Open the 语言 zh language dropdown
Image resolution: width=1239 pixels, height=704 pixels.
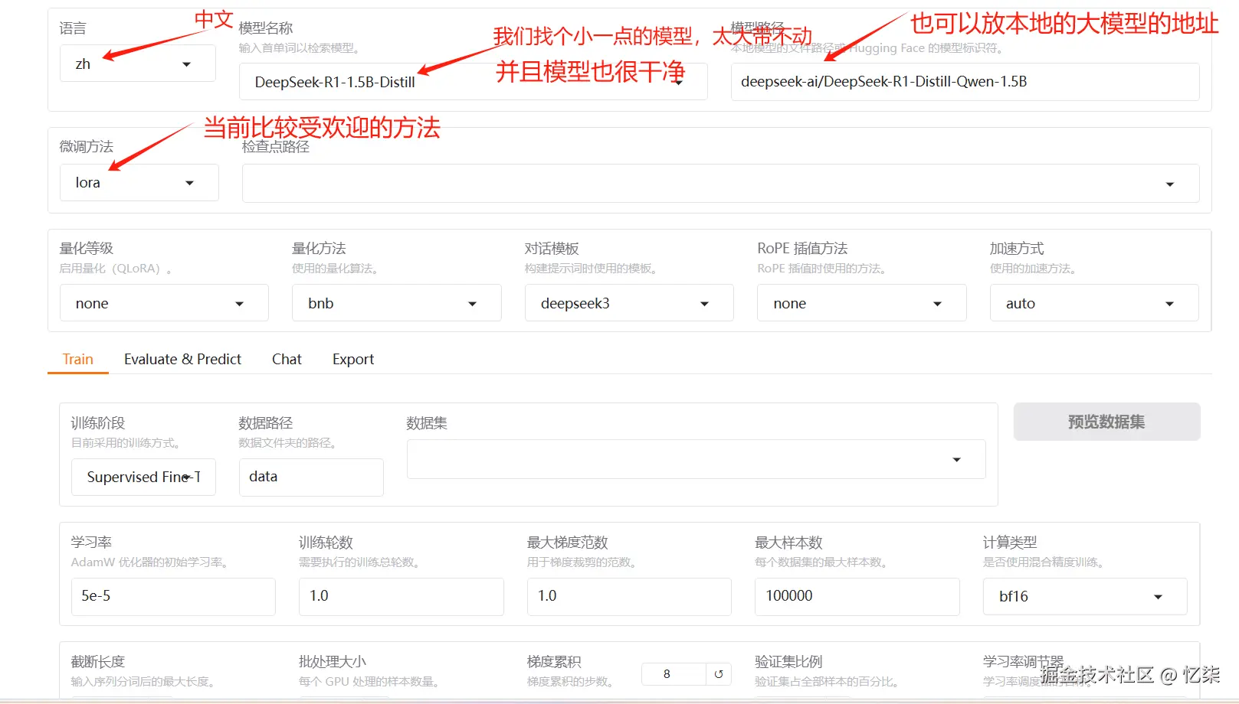pos(138,64)
